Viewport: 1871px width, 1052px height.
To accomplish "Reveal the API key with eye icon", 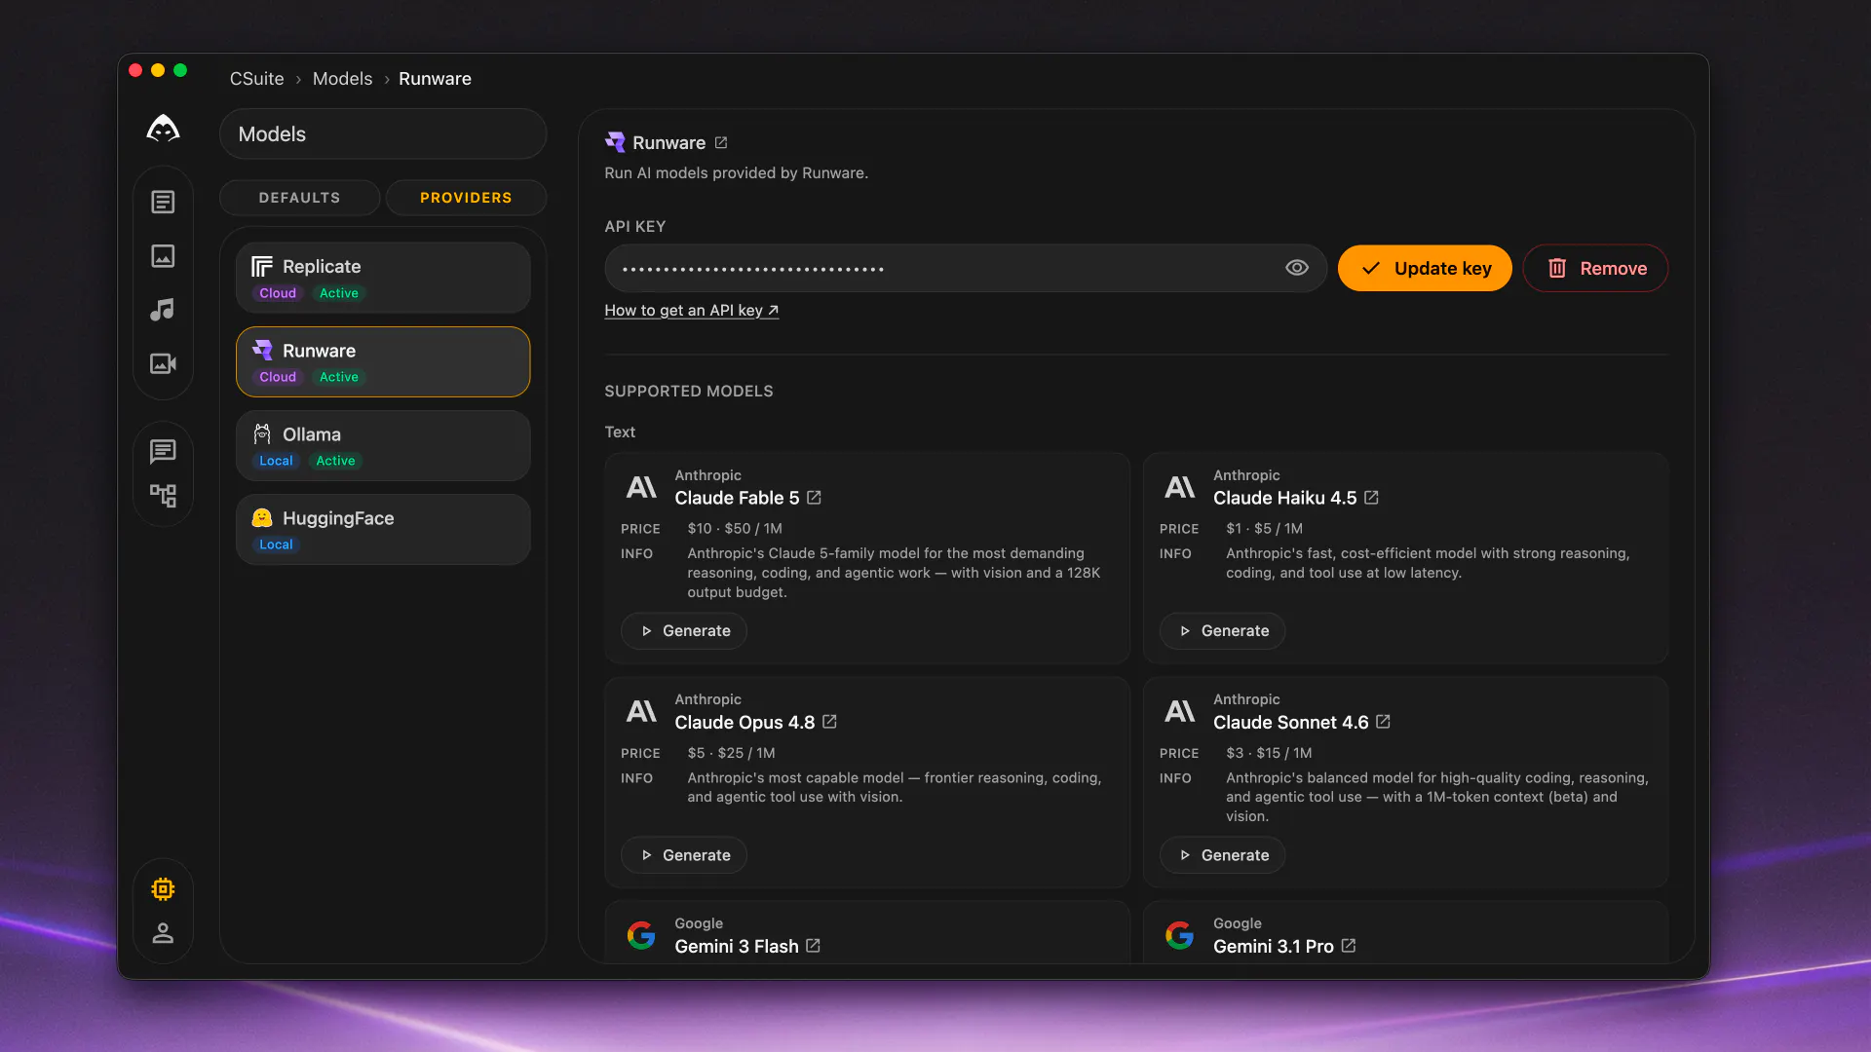I will (x=1296, y=268).
